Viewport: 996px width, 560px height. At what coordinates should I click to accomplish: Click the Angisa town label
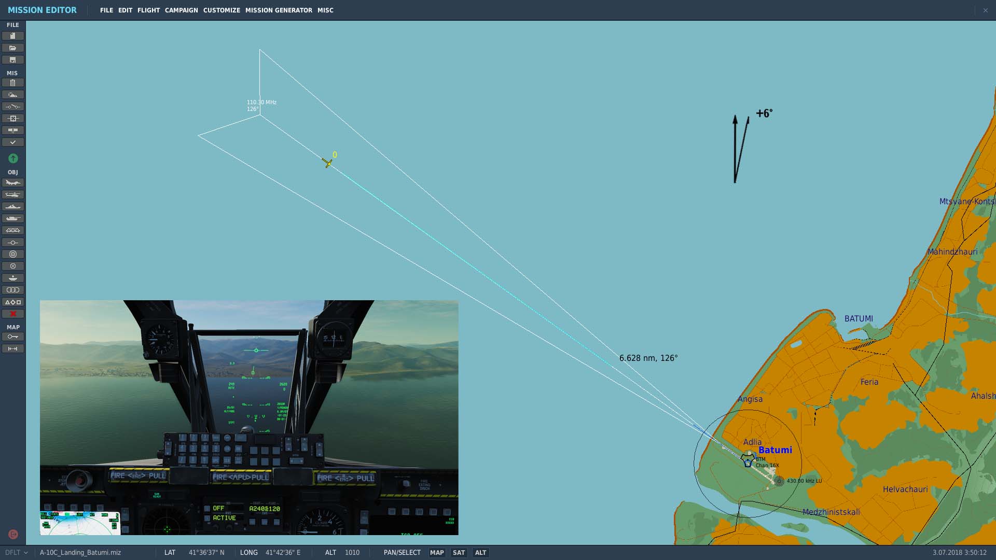point(750,399)
